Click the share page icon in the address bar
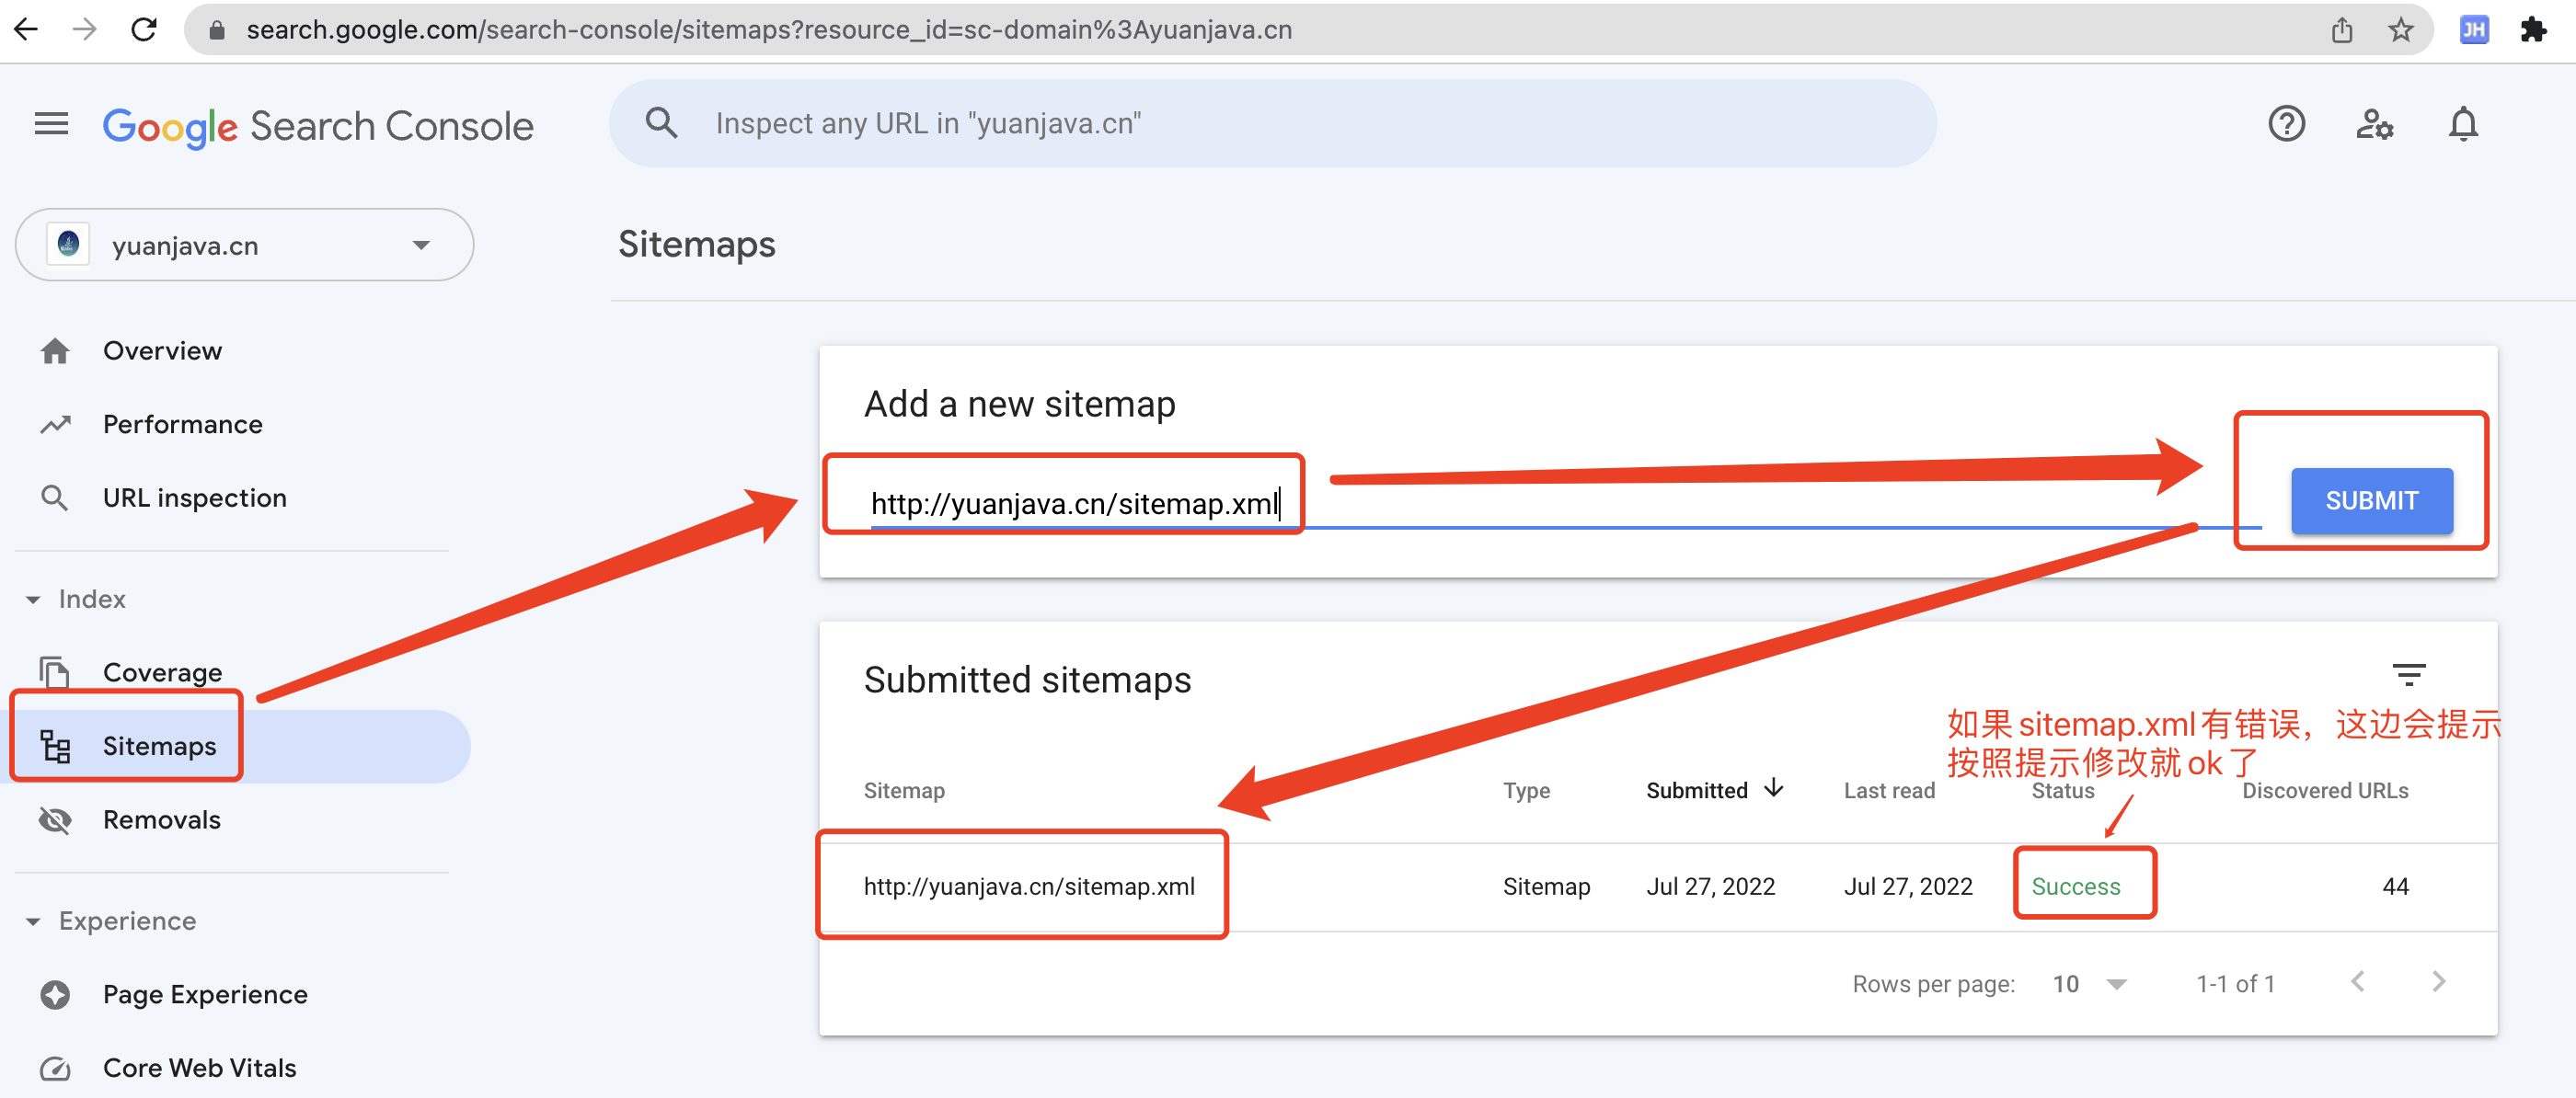 click(x=2342, y=30)
